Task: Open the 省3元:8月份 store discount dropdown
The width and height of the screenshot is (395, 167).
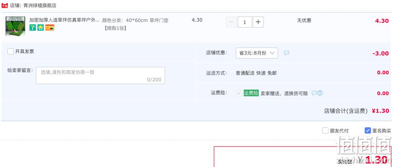Action: point(257,53)
